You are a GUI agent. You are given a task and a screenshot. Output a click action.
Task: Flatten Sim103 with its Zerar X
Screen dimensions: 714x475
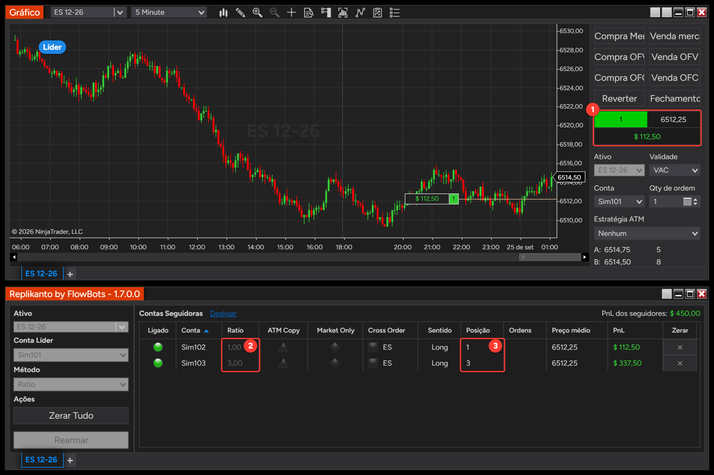(680, 363)
